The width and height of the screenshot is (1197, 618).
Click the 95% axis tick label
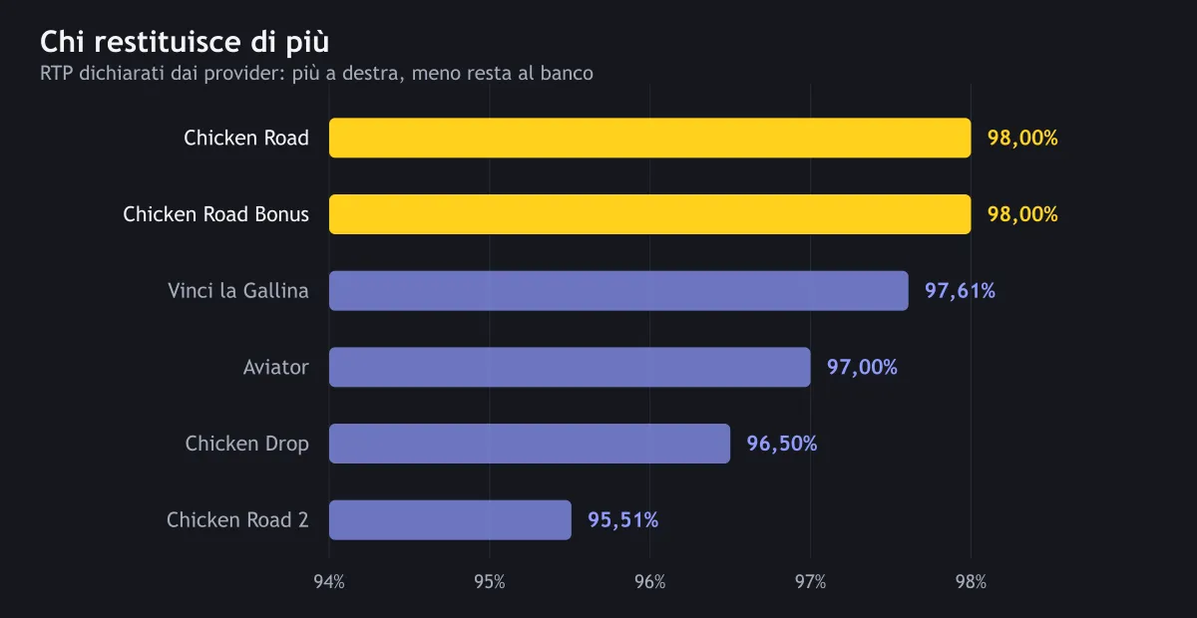(490, 582)
